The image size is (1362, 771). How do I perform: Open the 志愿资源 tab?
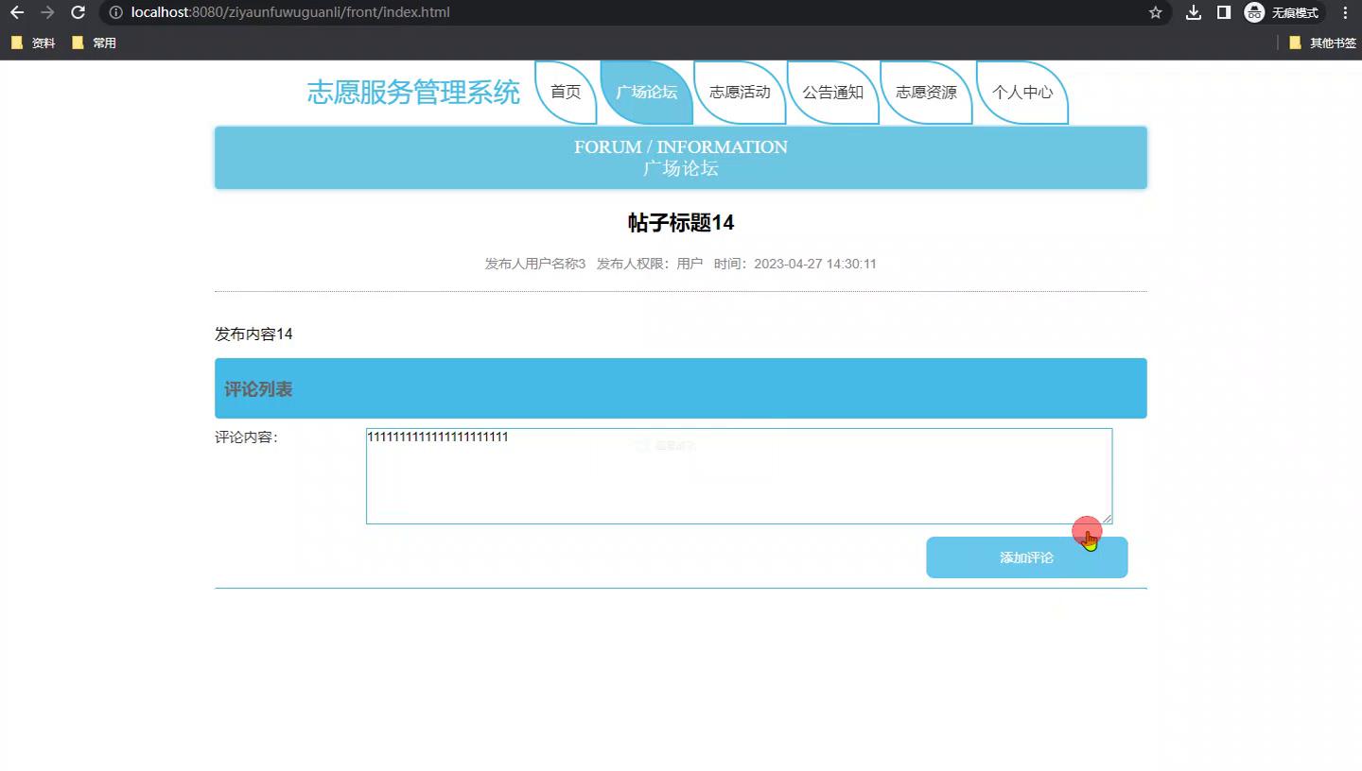tap(926, 93)
